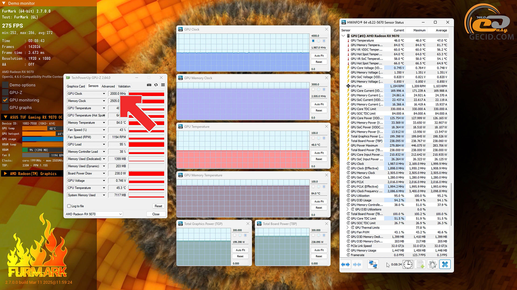This screenshot has width=517, height=290.
Task: Collapse ASUS TUF Gaming RX 9070 section
Action: point(5,117)
